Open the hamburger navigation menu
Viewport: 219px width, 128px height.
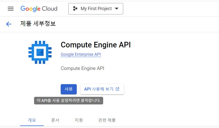[11, 9]
